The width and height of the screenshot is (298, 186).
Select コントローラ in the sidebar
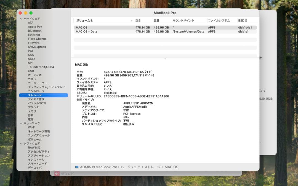click(36, 91)
